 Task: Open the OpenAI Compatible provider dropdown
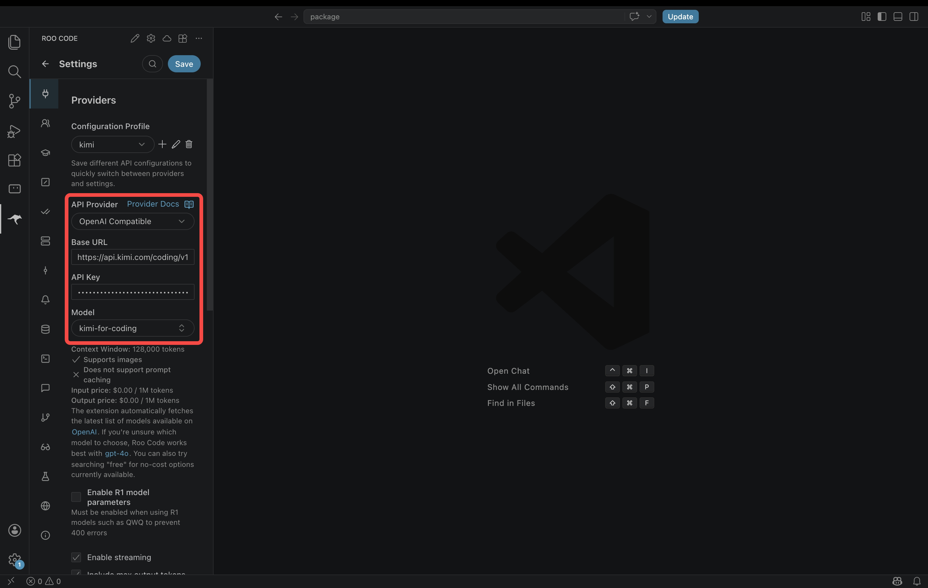click(x=133, y=221)
